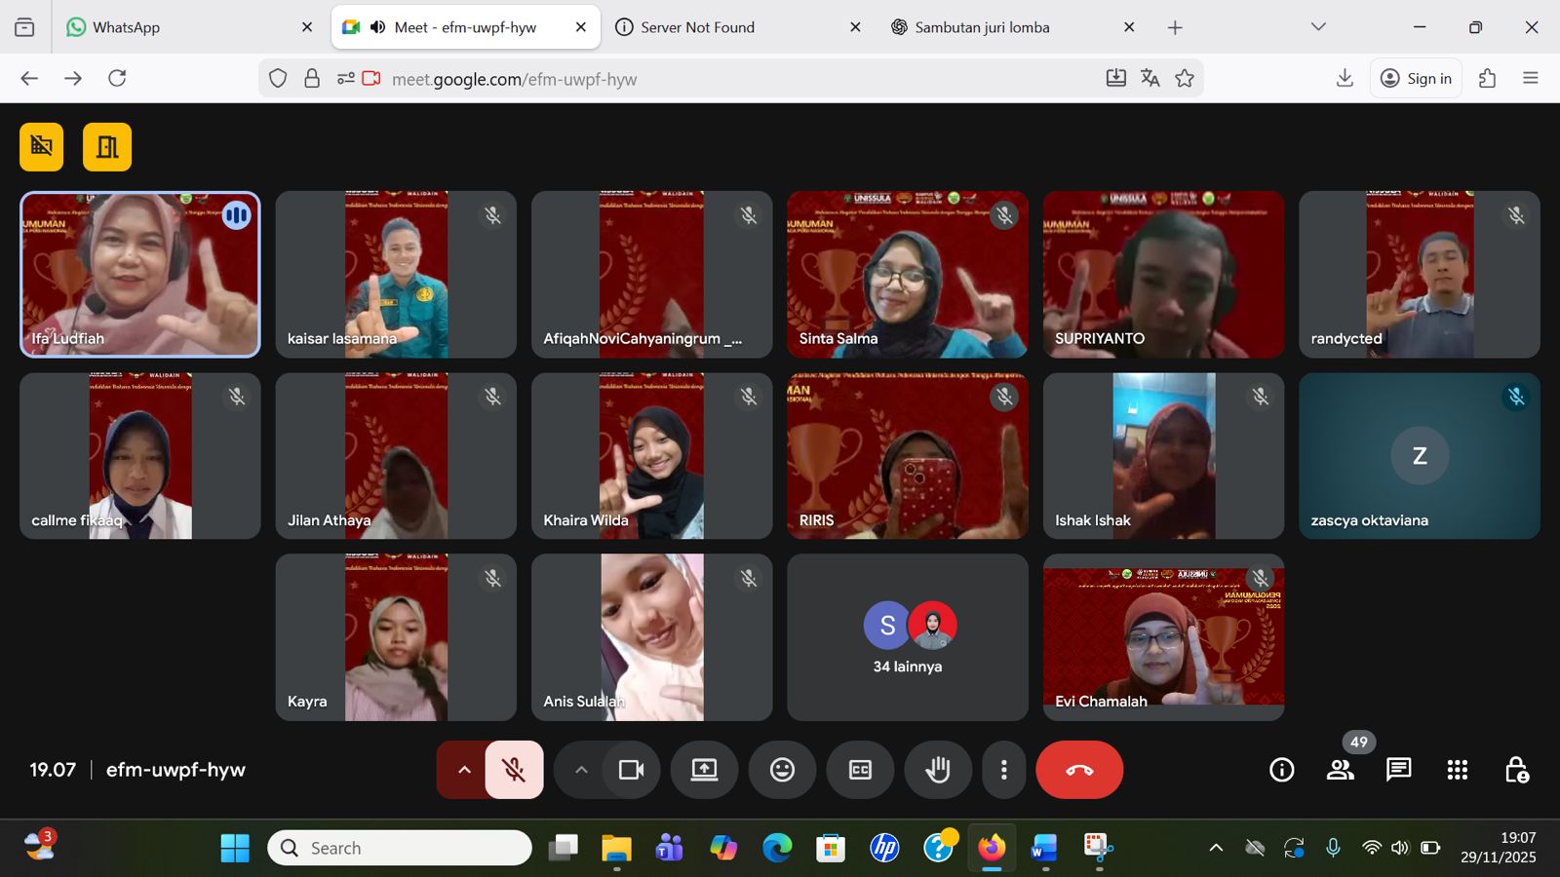Open the activities grid icon

(1457, 770)
